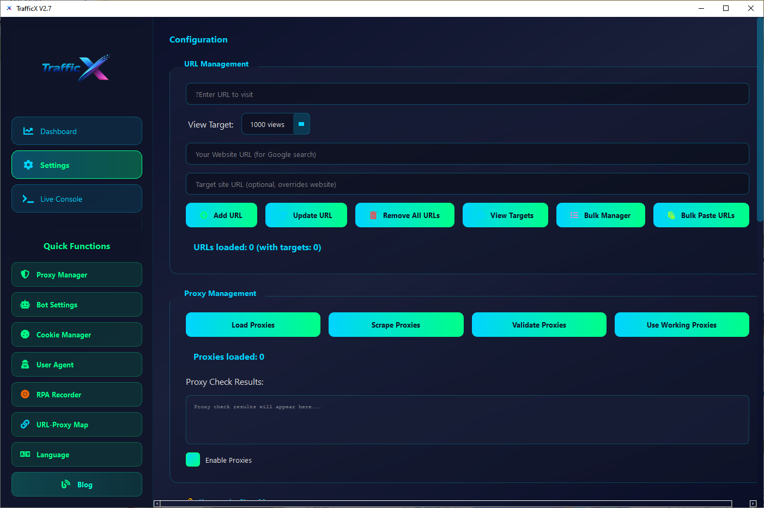764x508 pixels.
Task: Click the Proxy Manager shield icon
Action: pyautogui.click(x=25, y=274)
